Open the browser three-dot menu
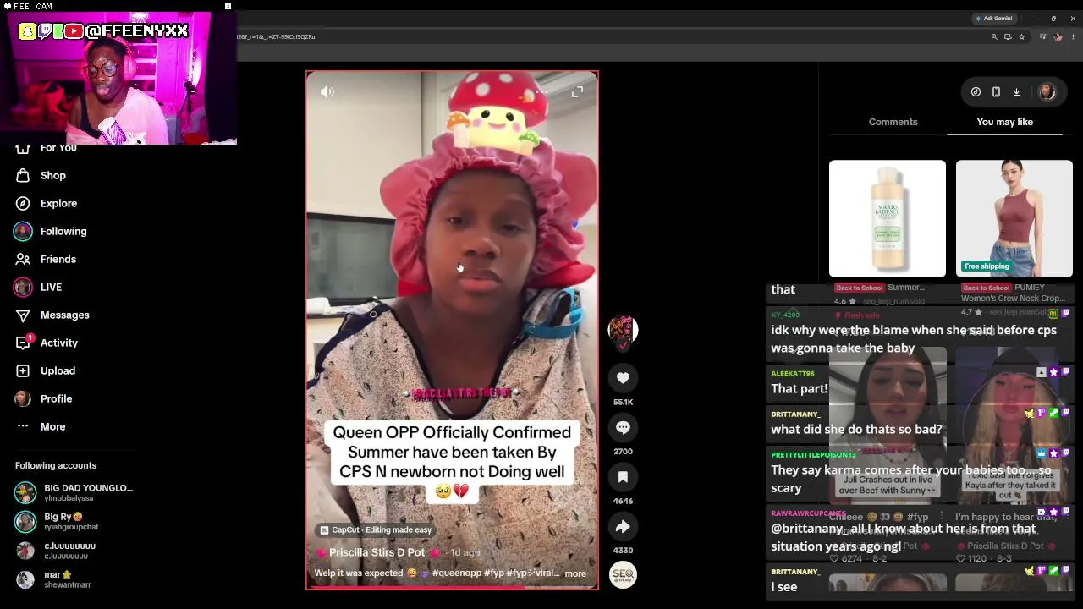Screen dimensions: 1083x609 pyautogui.click(x=1073, y=37)
